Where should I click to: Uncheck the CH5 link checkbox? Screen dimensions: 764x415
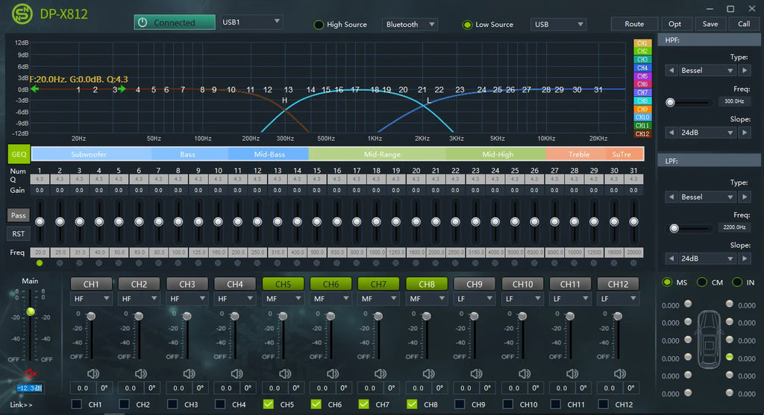pos(268,405)
